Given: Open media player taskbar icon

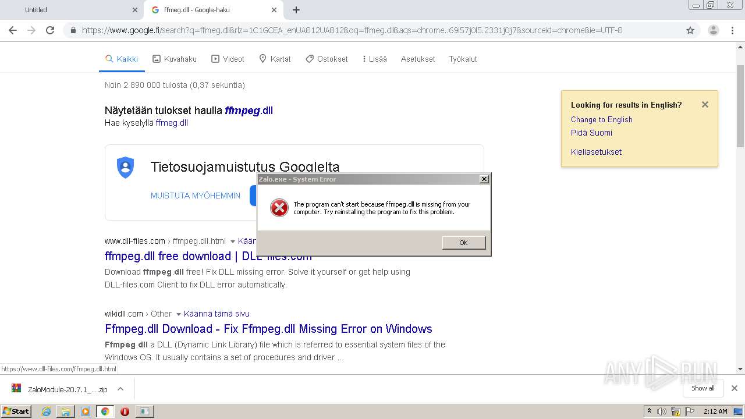Looking at the screenshot, I should tap(86, 411).
